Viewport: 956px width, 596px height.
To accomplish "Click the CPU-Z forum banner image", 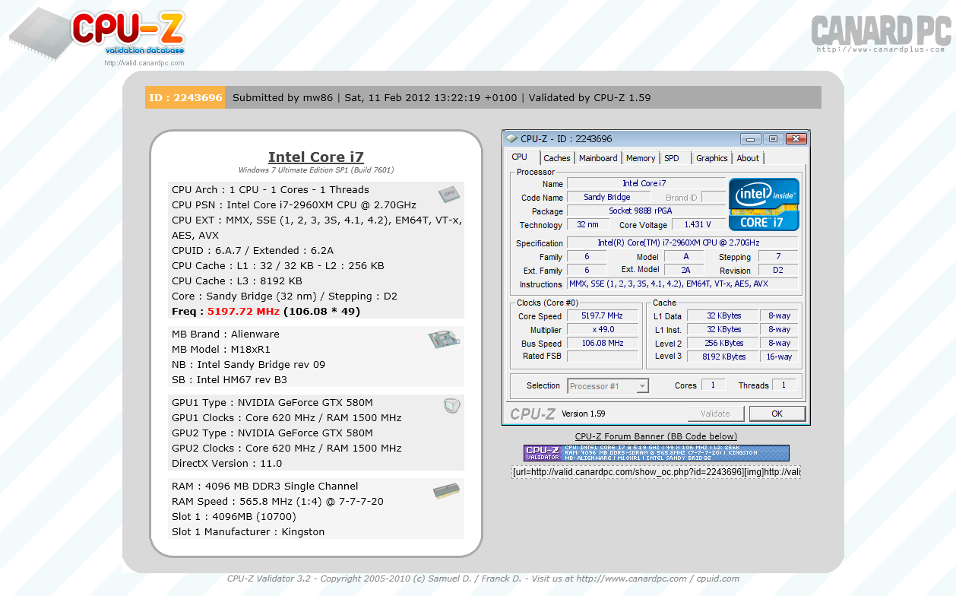I will pos(656,453).
